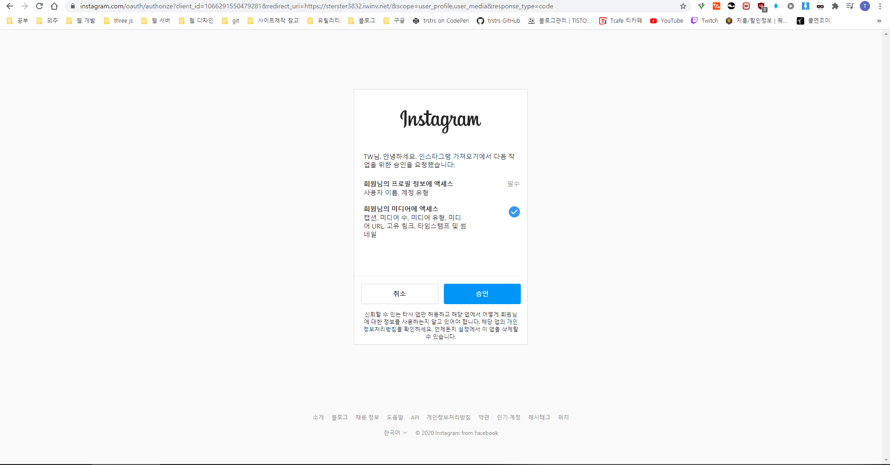Open the 클앤조이 bookmark
Screen dimensions: 890x465
(813, 20)
